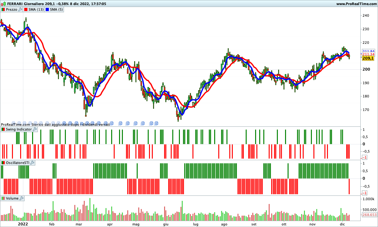Click the -0,5 scale label in OscillatoreSTI panel
The height and width of the screenshot is (227, 378).
pyautogui.click(x=366, y=186)
